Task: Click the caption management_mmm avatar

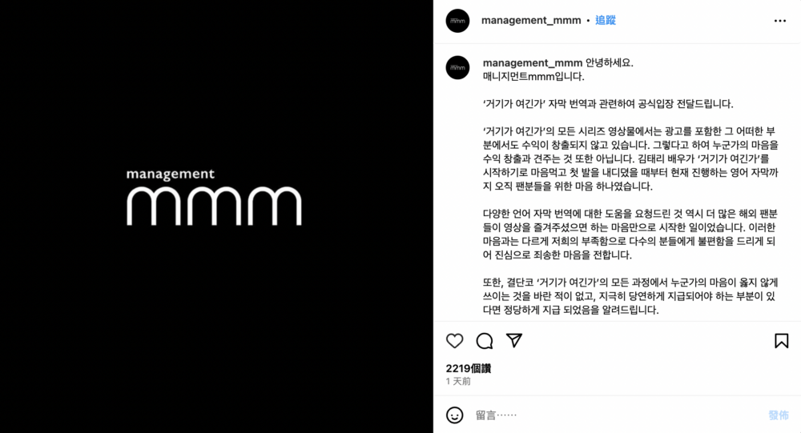Action: 457,67
